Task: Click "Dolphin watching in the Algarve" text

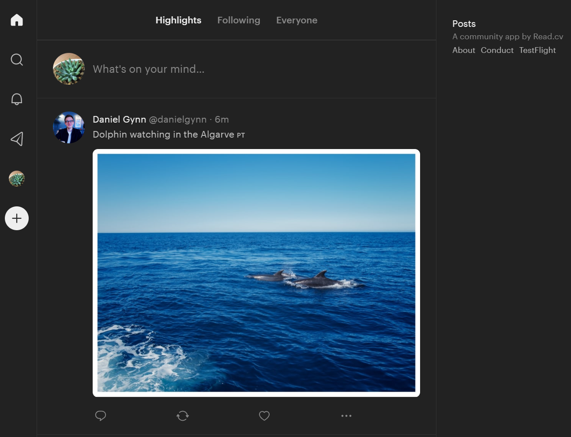Action: 163,134
